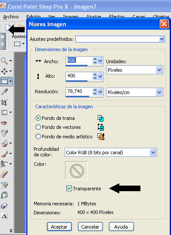The height and width of the screenshot is (235, 171).
Task: Expand more tools chevron at toolbar bottom
Action: tap(11, 230)
